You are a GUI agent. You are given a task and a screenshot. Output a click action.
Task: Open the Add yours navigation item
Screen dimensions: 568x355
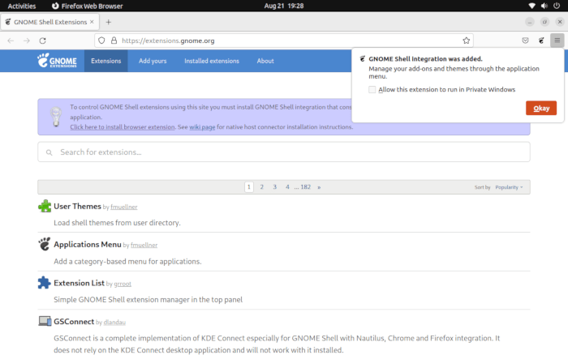(153, 61)
